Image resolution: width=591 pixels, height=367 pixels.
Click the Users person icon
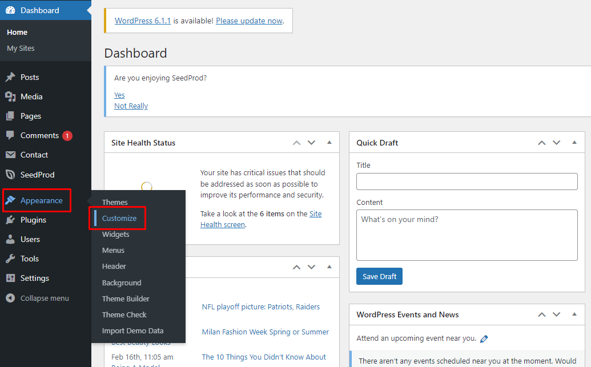[x=10, y=239]
